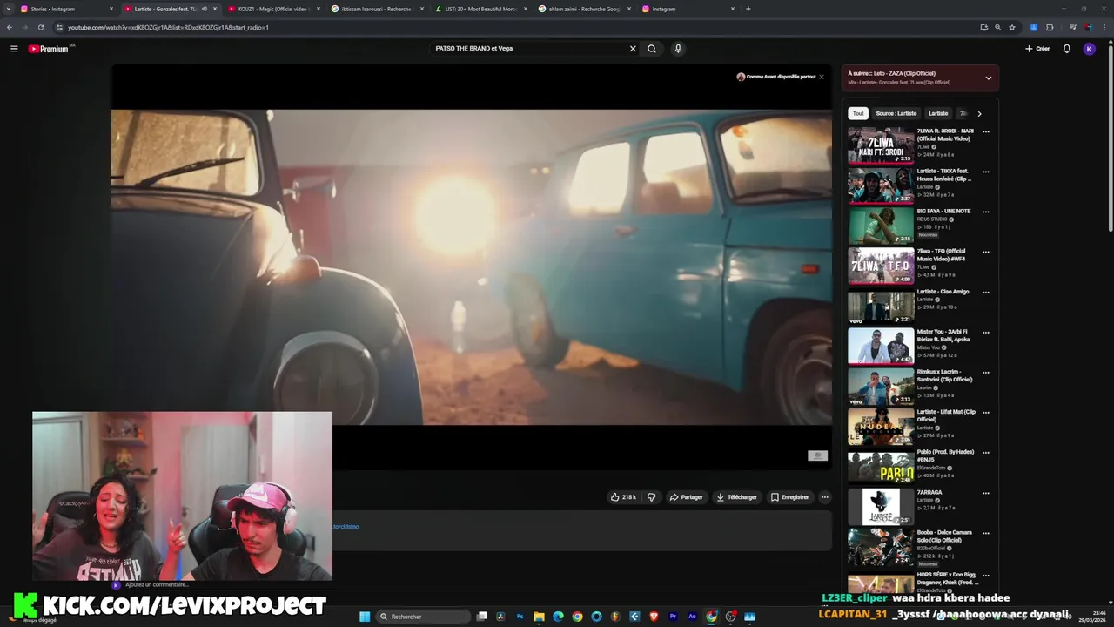This screenshot has width=1114, height=627.
Task: Select the 'Tout' filter chip
Action: point(858,113)
